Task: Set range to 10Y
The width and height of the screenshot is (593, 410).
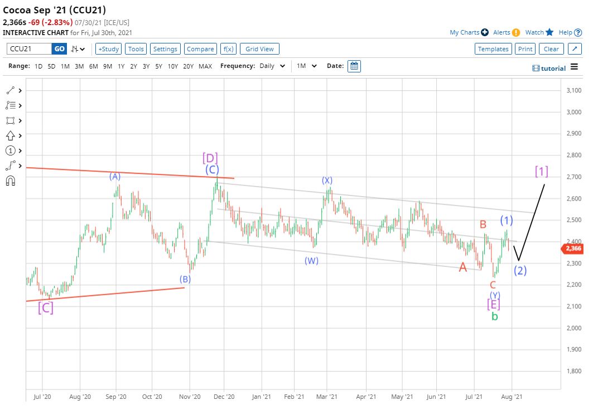Action: 173,66
